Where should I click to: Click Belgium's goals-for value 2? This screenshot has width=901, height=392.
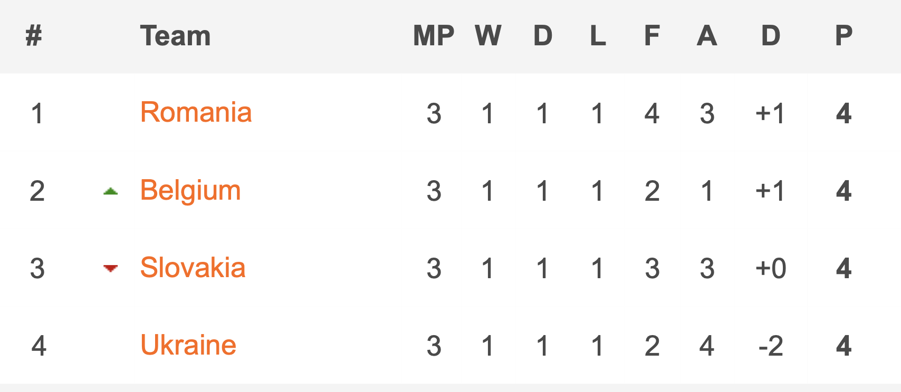click(x=652, y=191)
